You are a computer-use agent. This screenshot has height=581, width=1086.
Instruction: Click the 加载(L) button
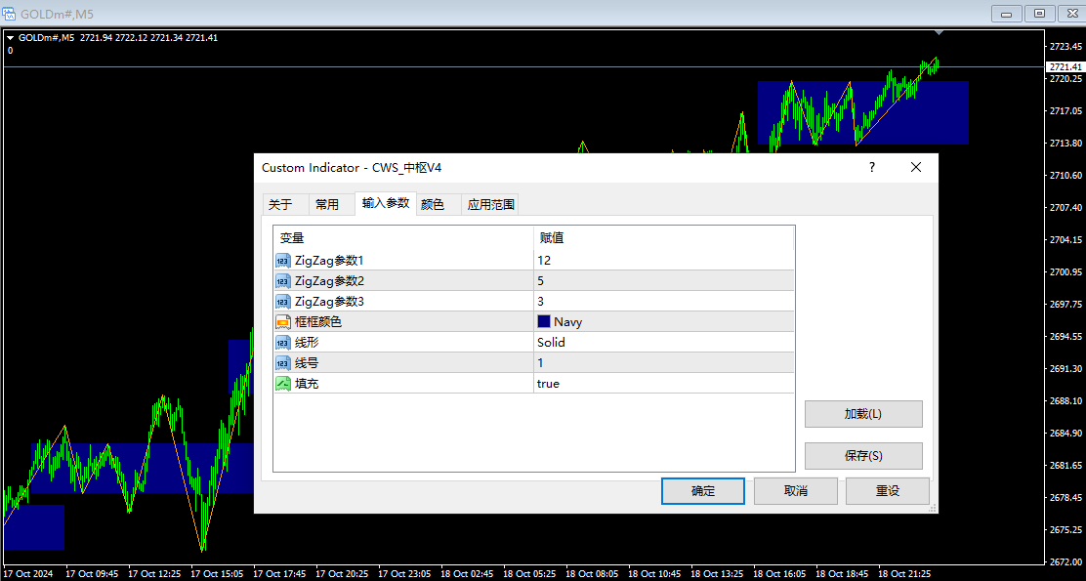tap(863, 414)
